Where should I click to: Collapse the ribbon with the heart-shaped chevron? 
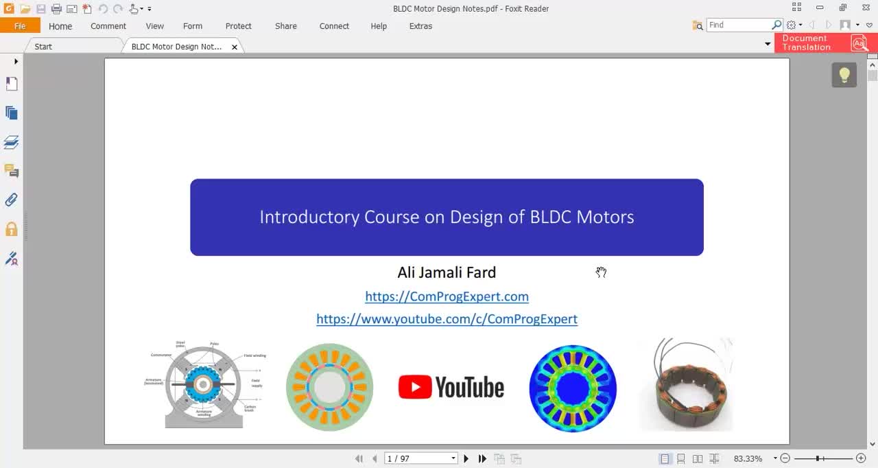(870, 25)
